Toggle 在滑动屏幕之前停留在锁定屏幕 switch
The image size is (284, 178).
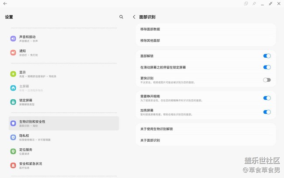point(267,67)
